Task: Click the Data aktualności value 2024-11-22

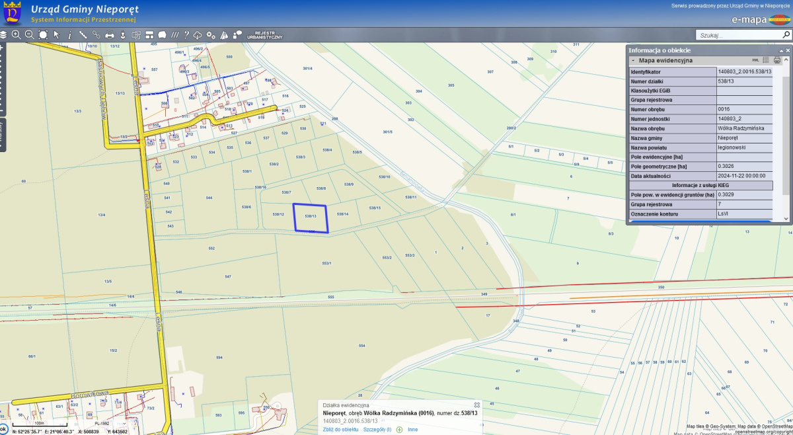Action: (x=741, y=176)
